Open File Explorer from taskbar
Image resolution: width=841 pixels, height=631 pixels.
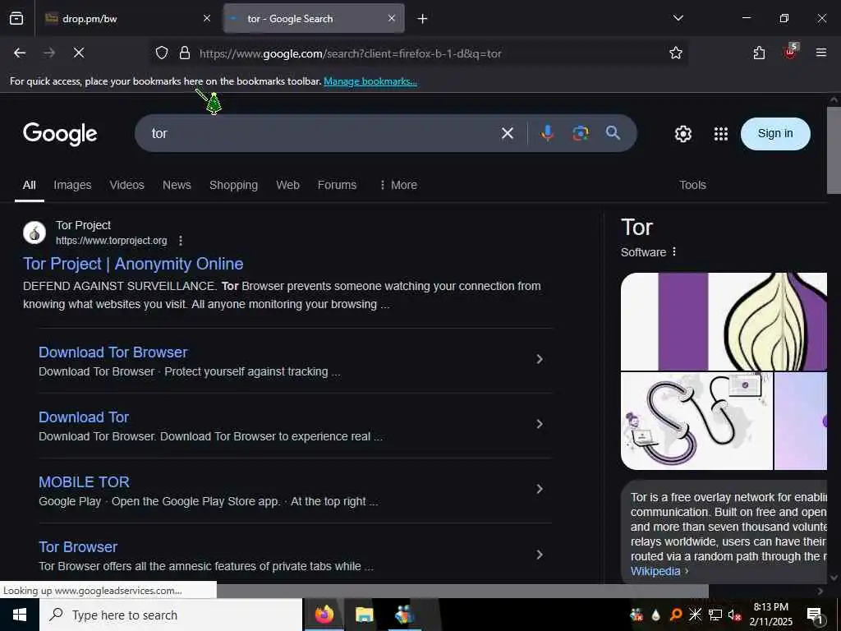tap(364, 615)
